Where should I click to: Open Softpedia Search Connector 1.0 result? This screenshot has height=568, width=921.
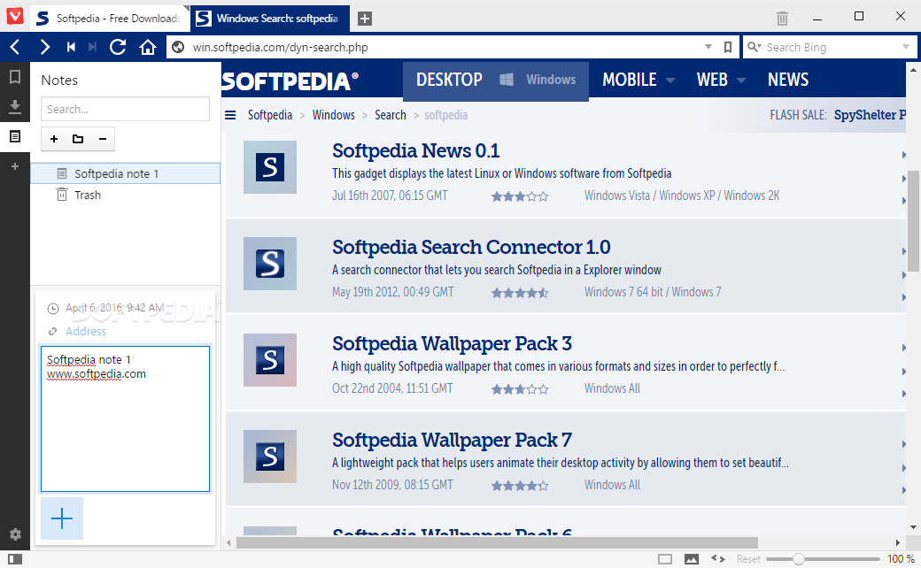[471, 247]
